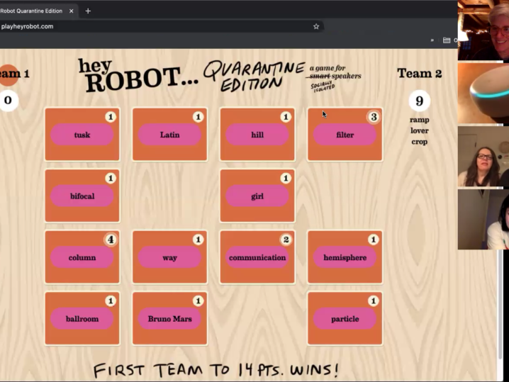Select the 'Bruno Mars' card
The height and width of the screenshot is (382, 509).
pyautogui.click(x=169, y=319)
